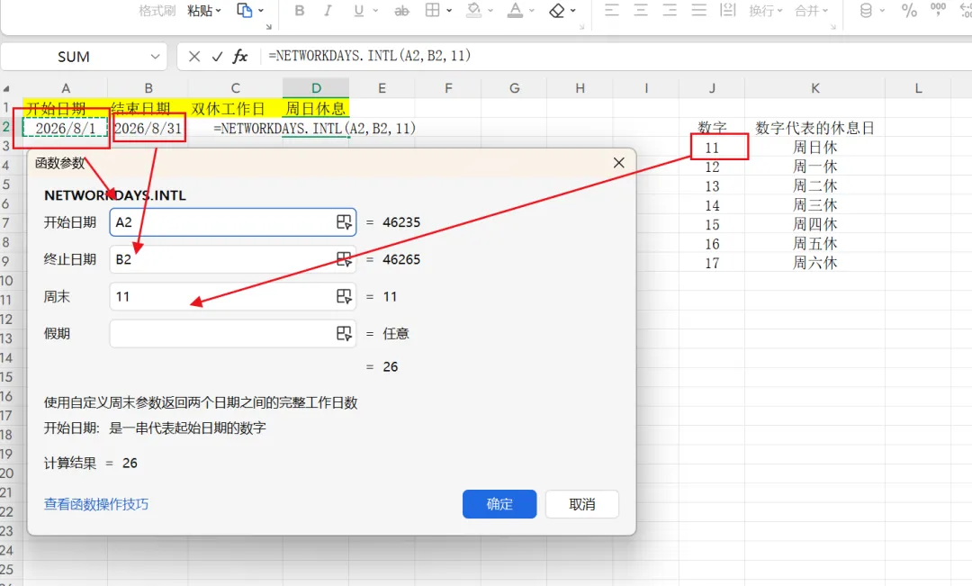Image resolution: width=972 pixels, height=586 pixels.
Task: Open the 查看函数操作技巧 link
Action: click(x=96, y=504)
